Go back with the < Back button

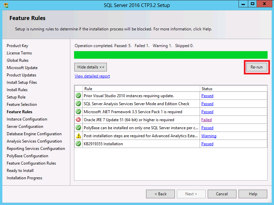point(160,194)
